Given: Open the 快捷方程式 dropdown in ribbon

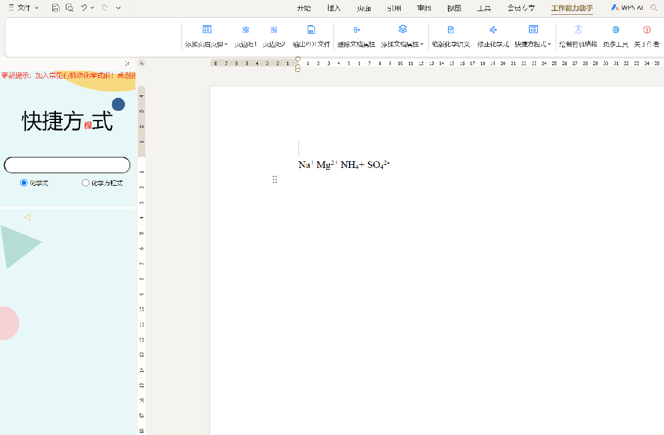Looking at the screenshot, I should [548, 44].
